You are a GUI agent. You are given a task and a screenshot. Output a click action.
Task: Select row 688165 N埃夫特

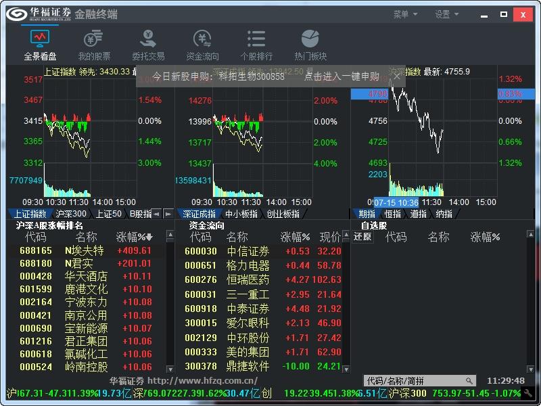[x=87, y=250]
